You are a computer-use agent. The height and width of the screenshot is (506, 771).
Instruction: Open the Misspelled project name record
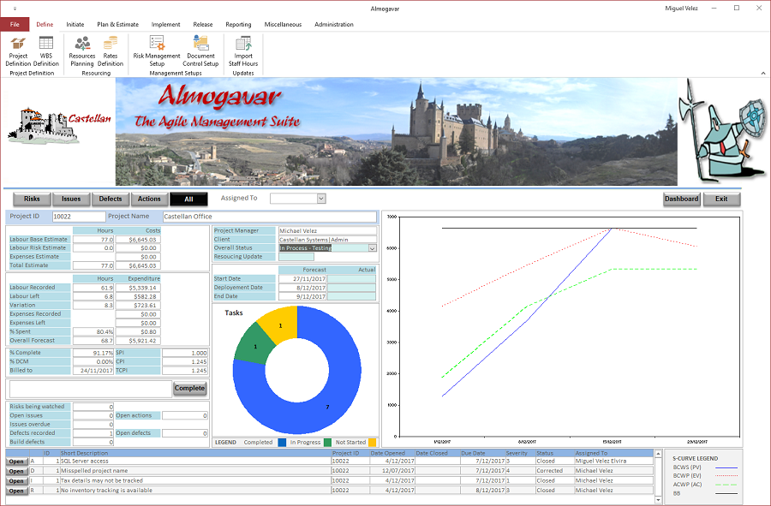[16, 471]
